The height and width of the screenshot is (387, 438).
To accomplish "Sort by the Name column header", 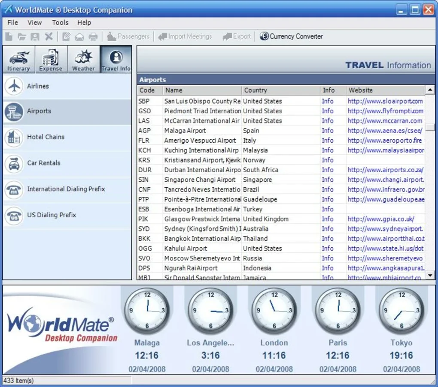I will pyautogui.click(x=202, y=90).
